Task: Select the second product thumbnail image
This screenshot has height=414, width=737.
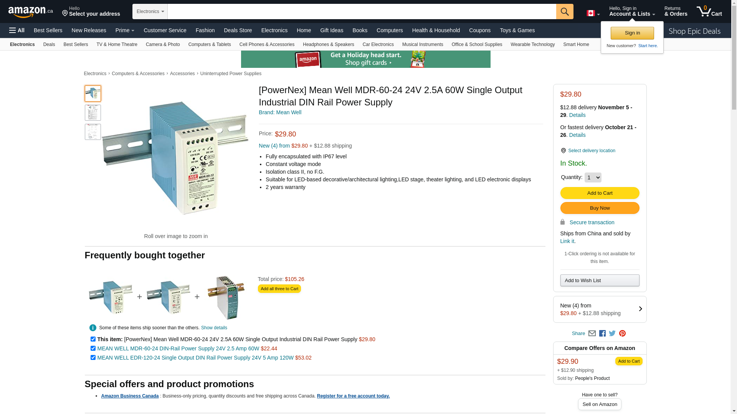Action: point(93,113)
